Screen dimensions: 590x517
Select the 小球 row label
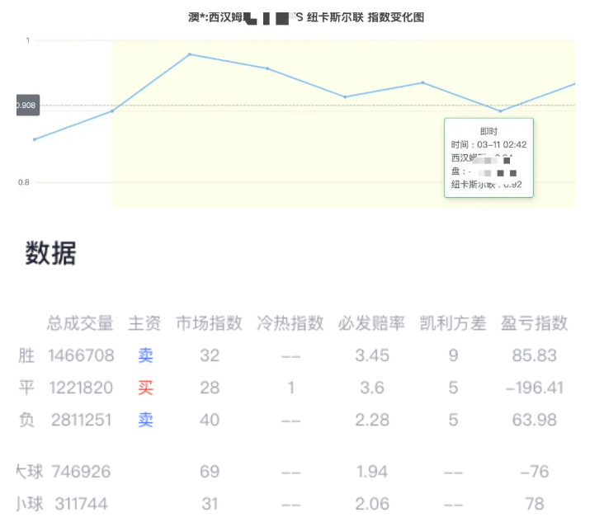point(28,503)
